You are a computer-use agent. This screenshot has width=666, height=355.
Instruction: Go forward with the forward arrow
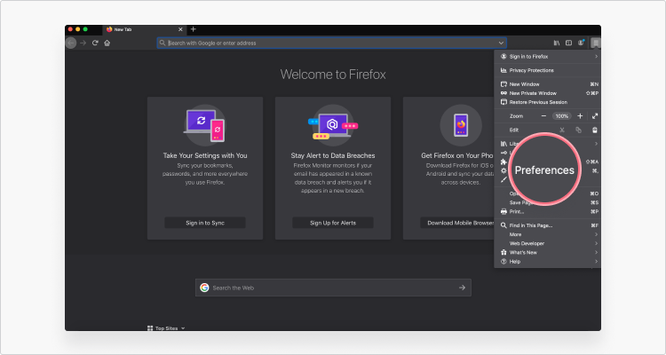(x=83, y=43)
